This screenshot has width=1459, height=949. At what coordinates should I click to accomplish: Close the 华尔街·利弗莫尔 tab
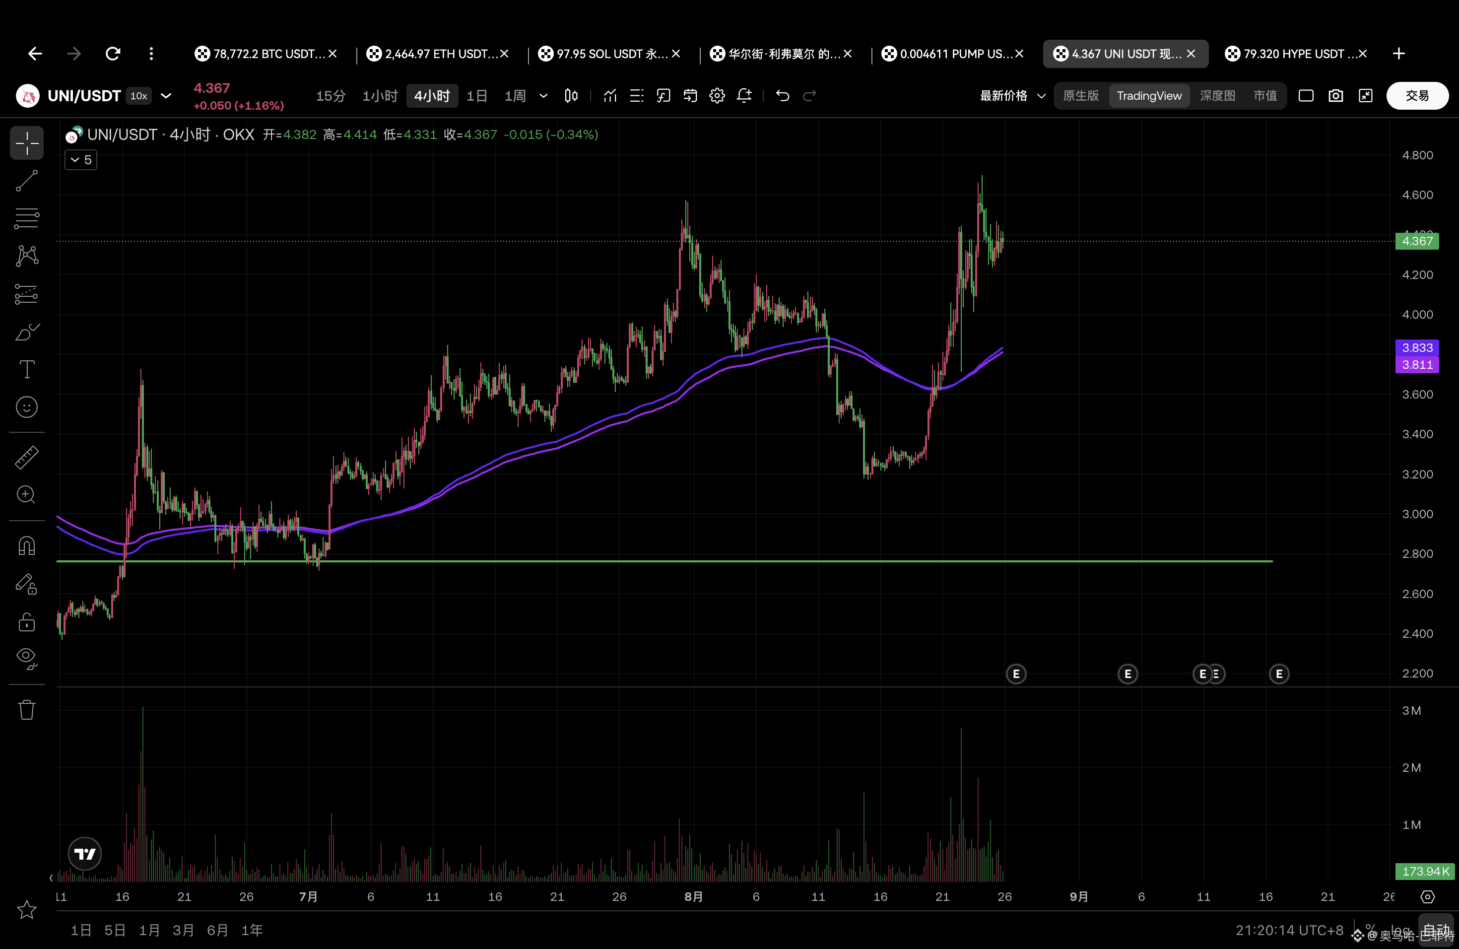click(848, 54)
